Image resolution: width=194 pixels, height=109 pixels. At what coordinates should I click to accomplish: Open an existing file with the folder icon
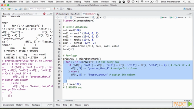(x=9, y=9)
